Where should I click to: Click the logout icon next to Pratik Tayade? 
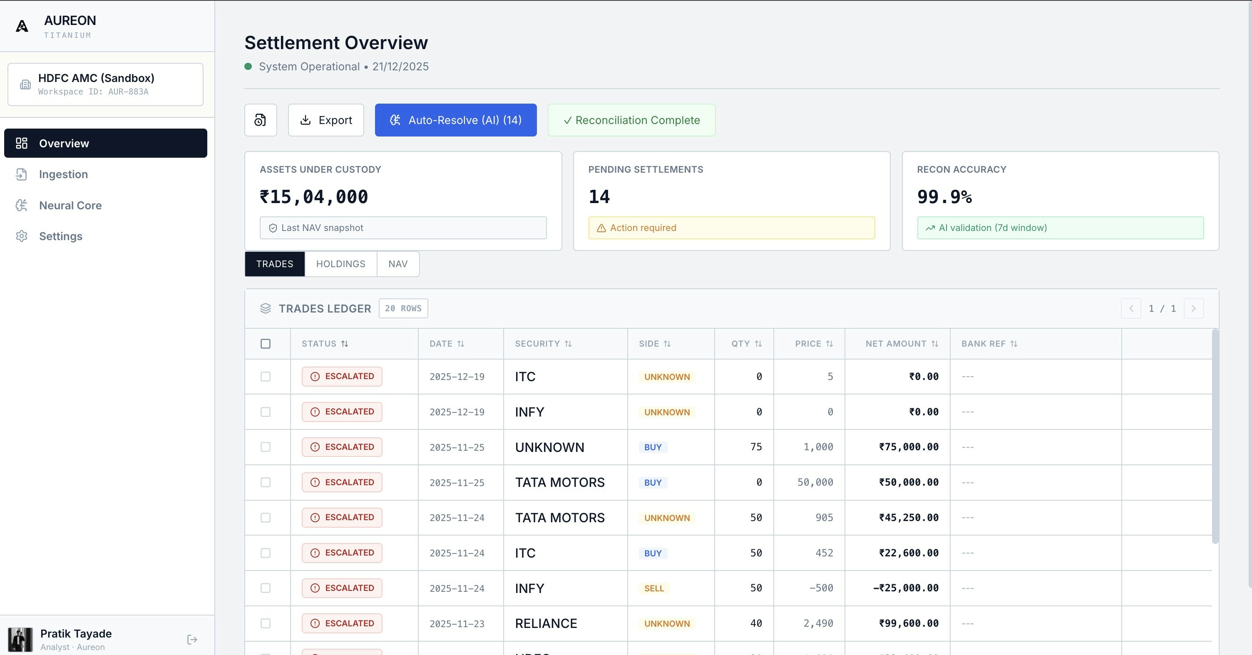click(x=191, y=640)
